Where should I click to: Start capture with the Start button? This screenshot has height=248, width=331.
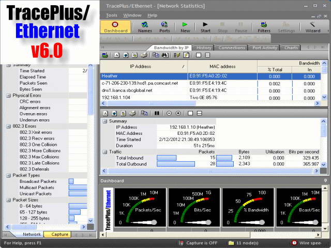point(205,27)
